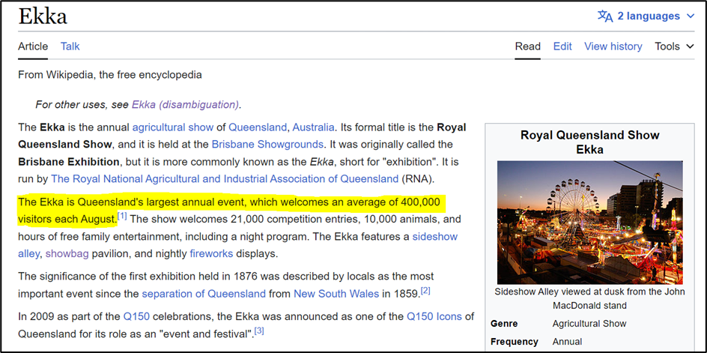Open the showbag link

point(67,253)
